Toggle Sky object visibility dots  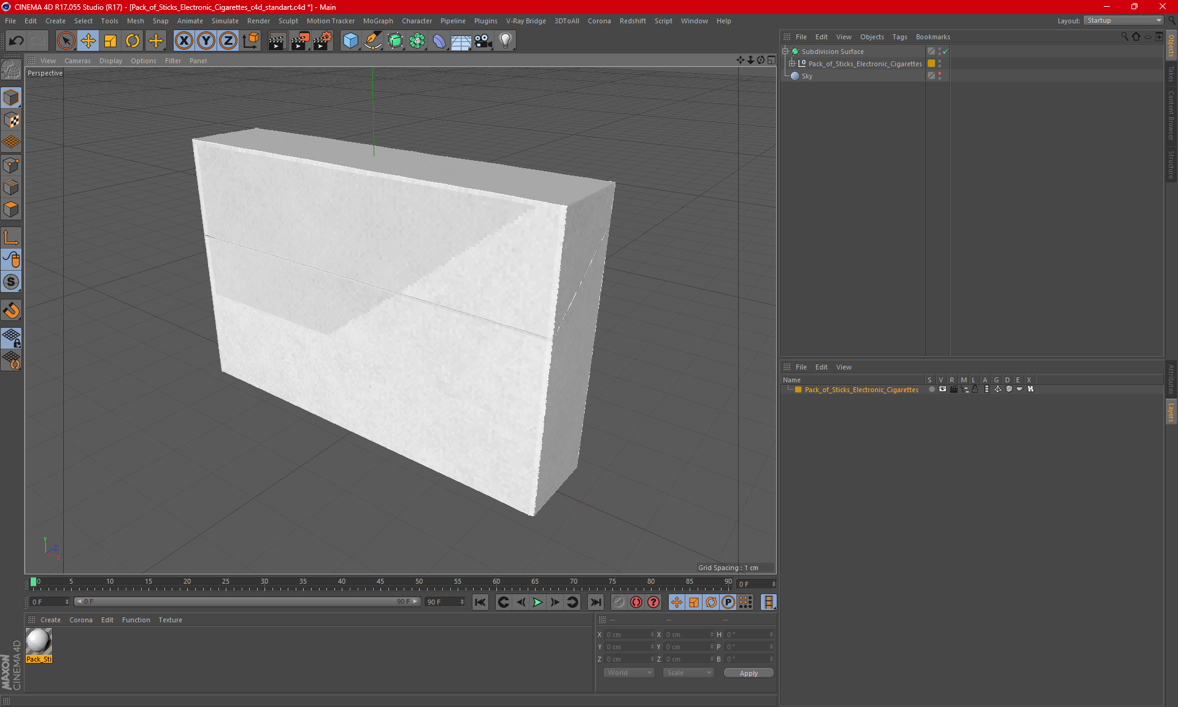(939, 76)
